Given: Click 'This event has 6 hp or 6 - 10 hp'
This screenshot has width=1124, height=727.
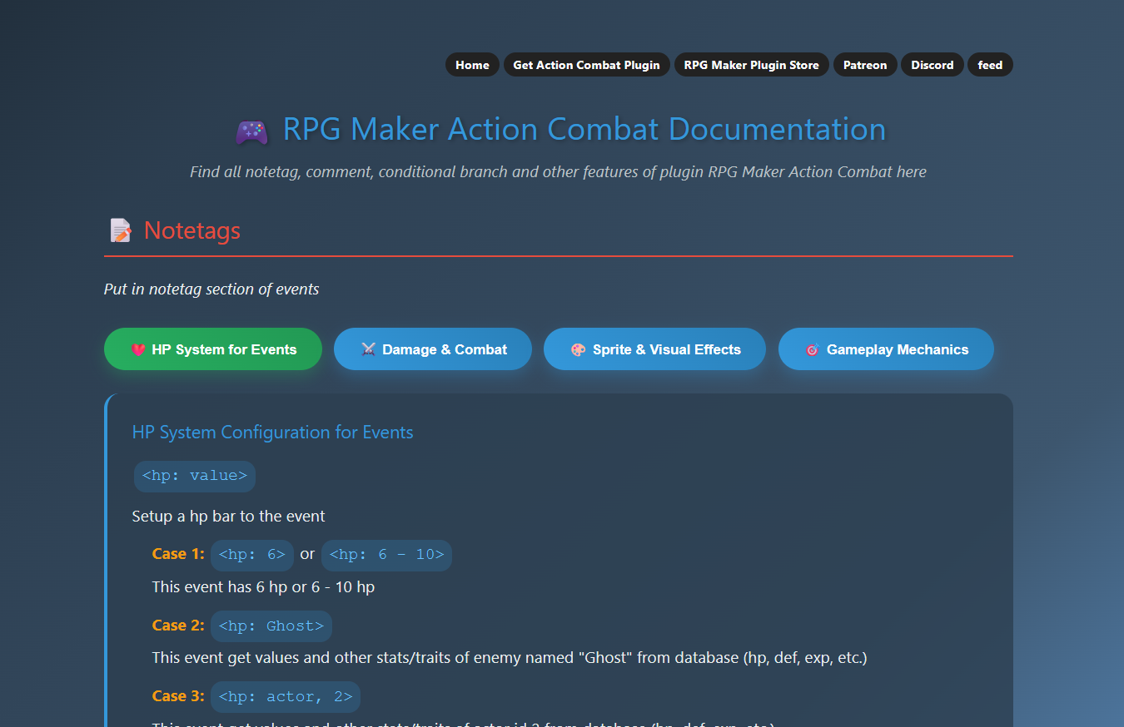Looking at the screenshot, I should [263, 587].
